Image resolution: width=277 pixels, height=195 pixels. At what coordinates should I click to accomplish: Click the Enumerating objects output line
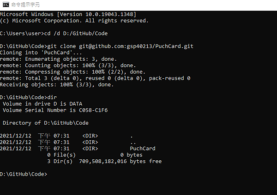coord(58,59)
